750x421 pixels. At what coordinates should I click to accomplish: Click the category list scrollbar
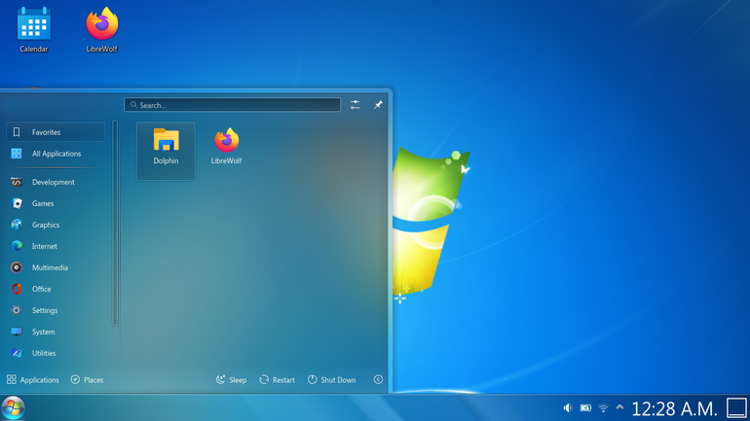tap(115, 223)
